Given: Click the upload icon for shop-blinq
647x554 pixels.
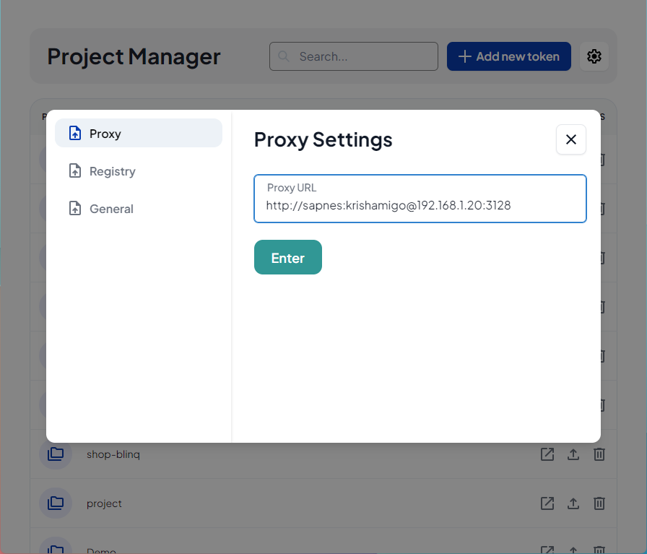Looking at the screenshot, I should [573, 454].
